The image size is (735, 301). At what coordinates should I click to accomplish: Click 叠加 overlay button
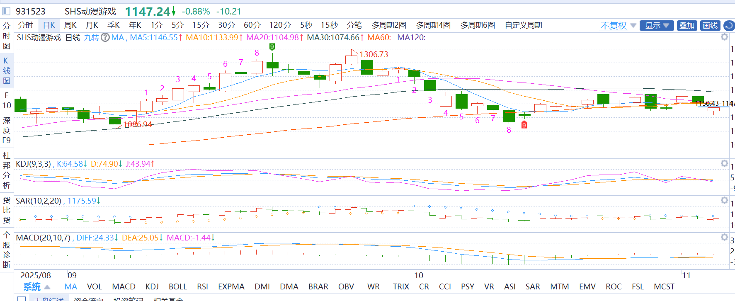click(x=687, y=26)
